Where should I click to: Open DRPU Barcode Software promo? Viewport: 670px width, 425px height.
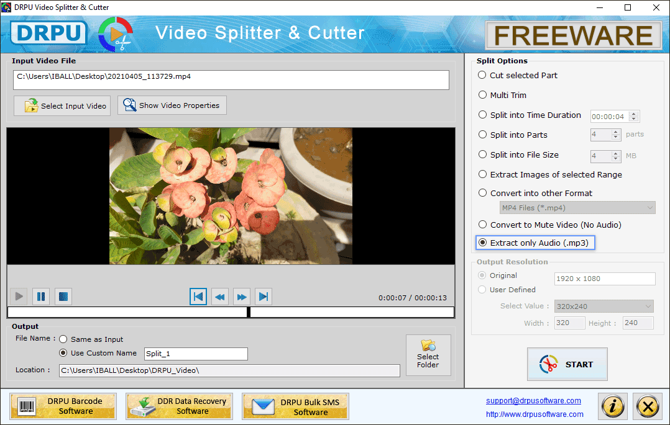click(63, 406)
